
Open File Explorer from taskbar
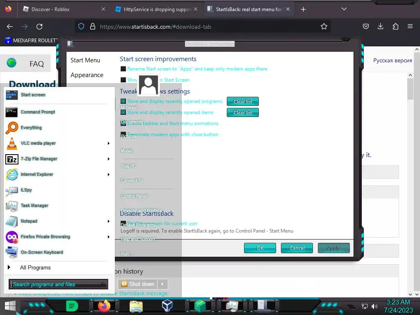(136, 306)
